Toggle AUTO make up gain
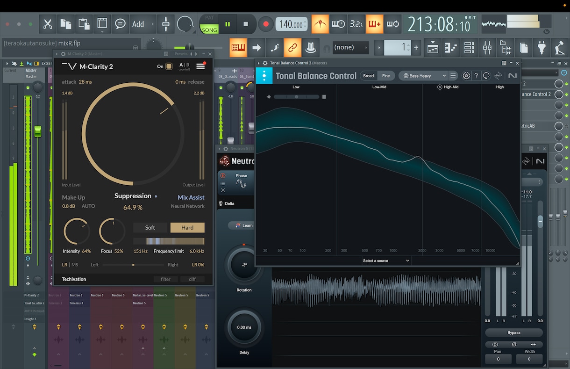The image size is (570, 369). 88,206
